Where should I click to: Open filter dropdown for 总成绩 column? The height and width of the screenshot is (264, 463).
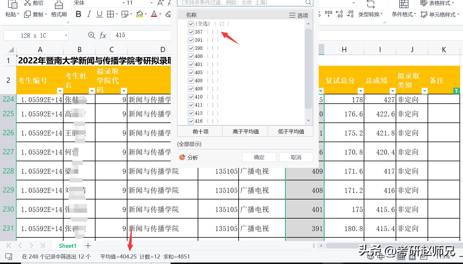click(392, 91)
